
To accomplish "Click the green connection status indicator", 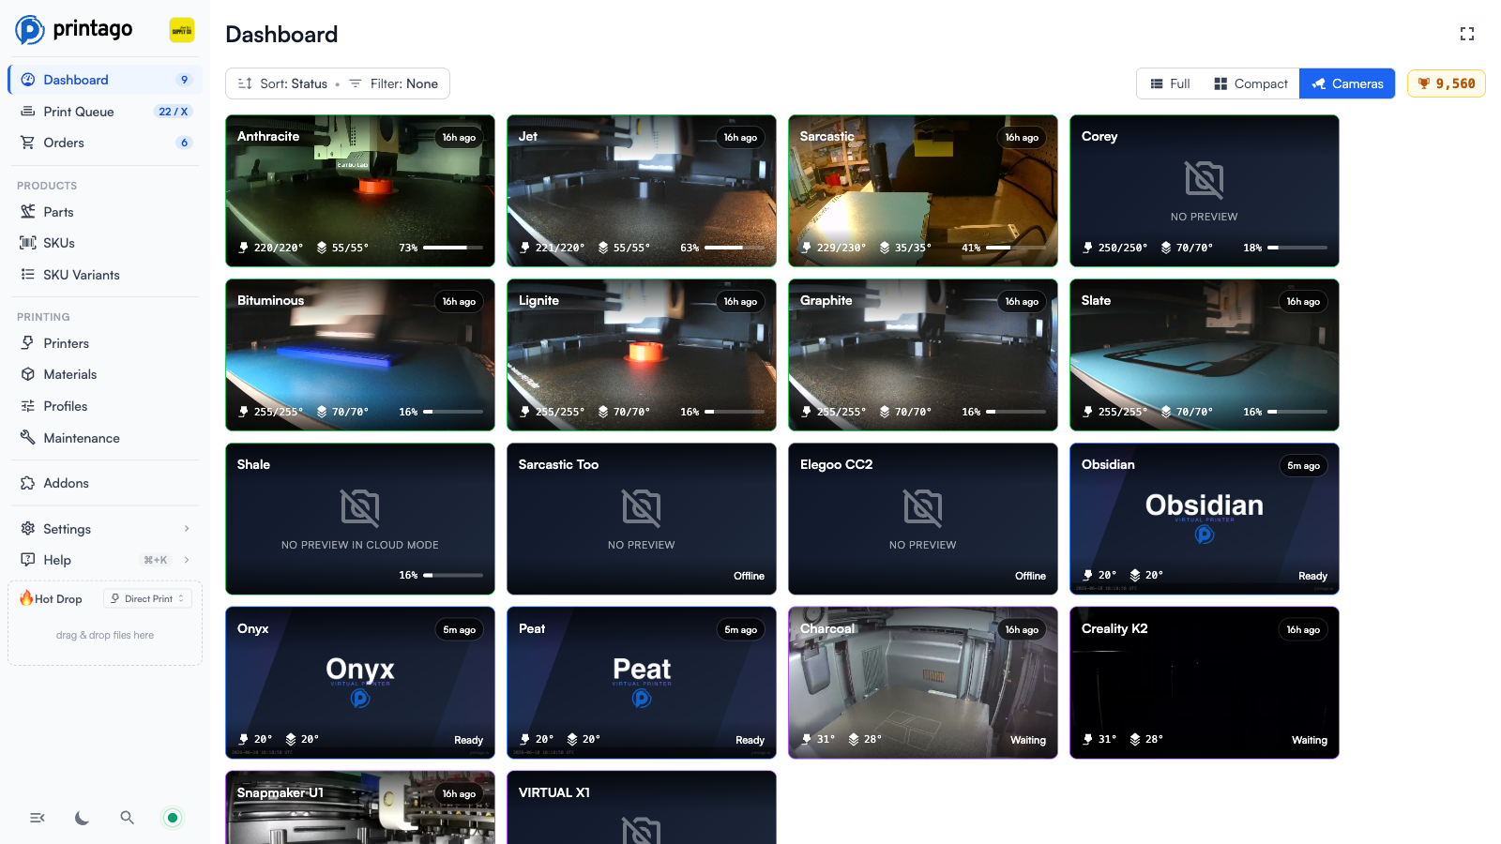I will (x=173, y=818).
